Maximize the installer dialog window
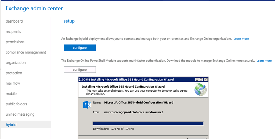275x139 pixels. 201,80
